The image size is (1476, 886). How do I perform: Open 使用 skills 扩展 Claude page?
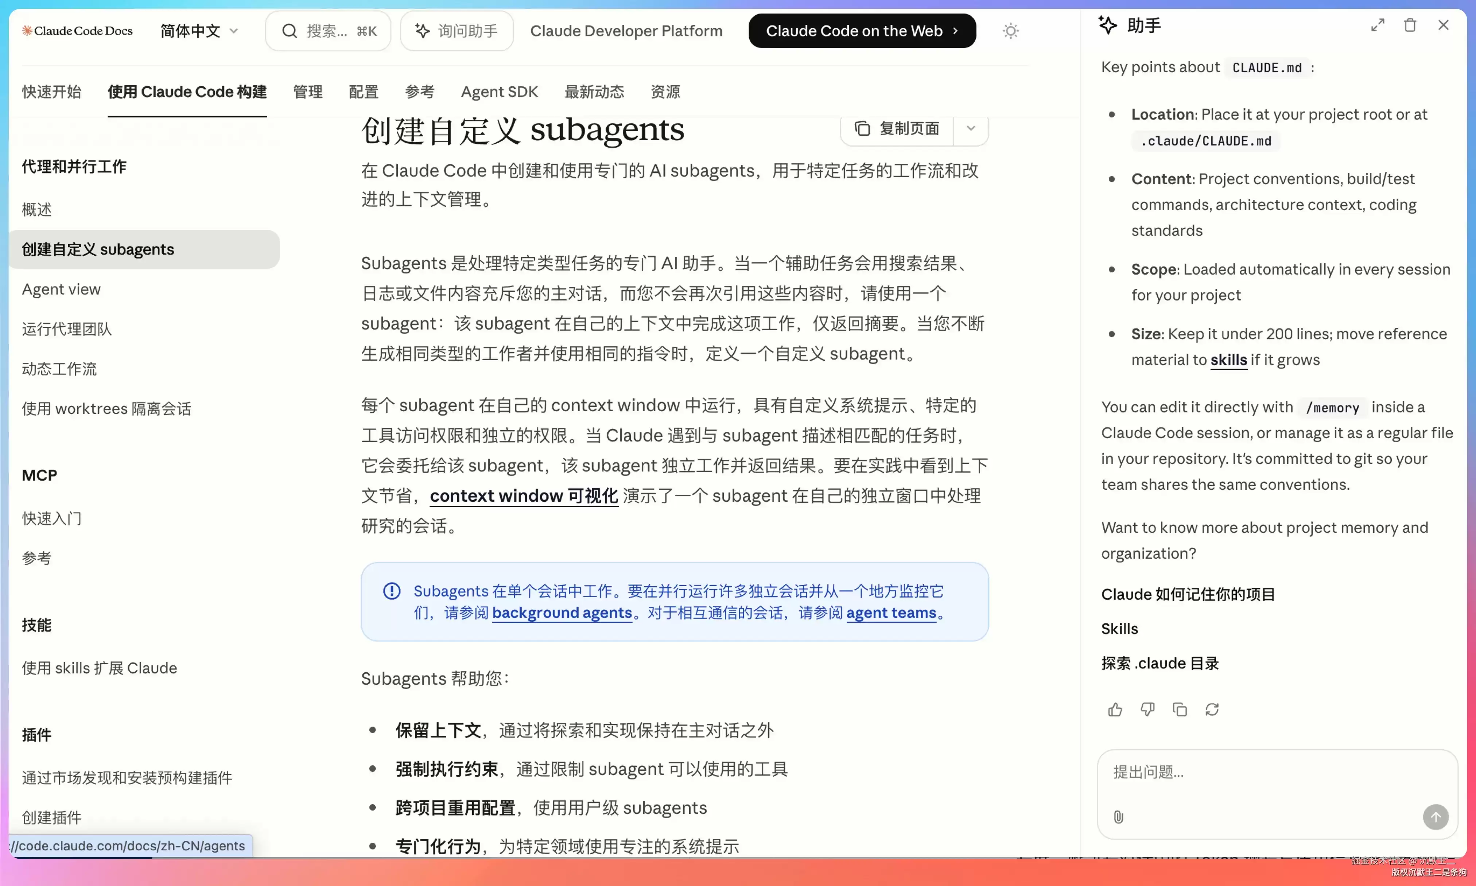(x=99, y=668)
